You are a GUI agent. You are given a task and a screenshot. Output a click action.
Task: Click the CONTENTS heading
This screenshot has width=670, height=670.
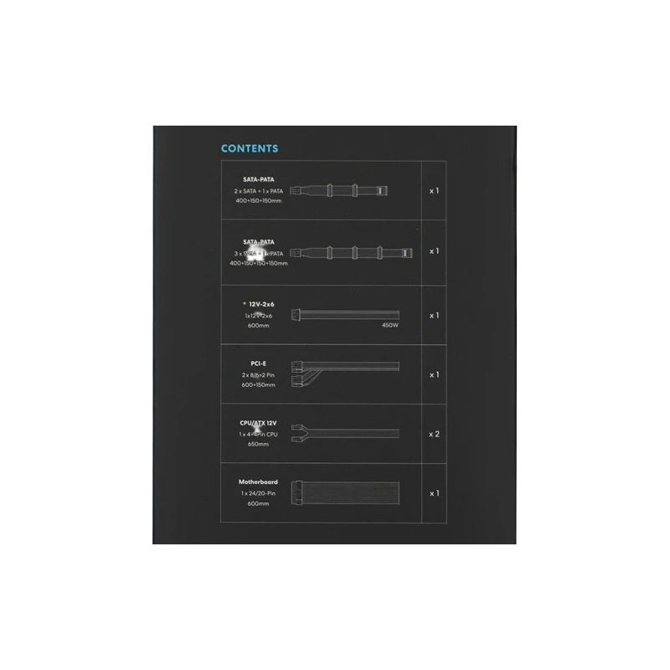coord(250,149)
